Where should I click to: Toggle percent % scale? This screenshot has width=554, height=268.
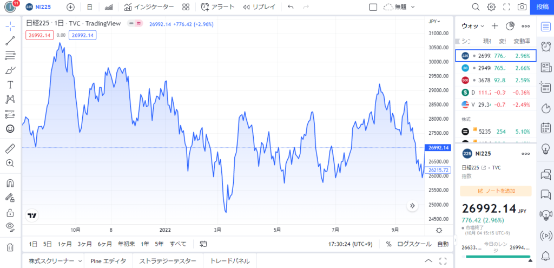click(388, 244)
